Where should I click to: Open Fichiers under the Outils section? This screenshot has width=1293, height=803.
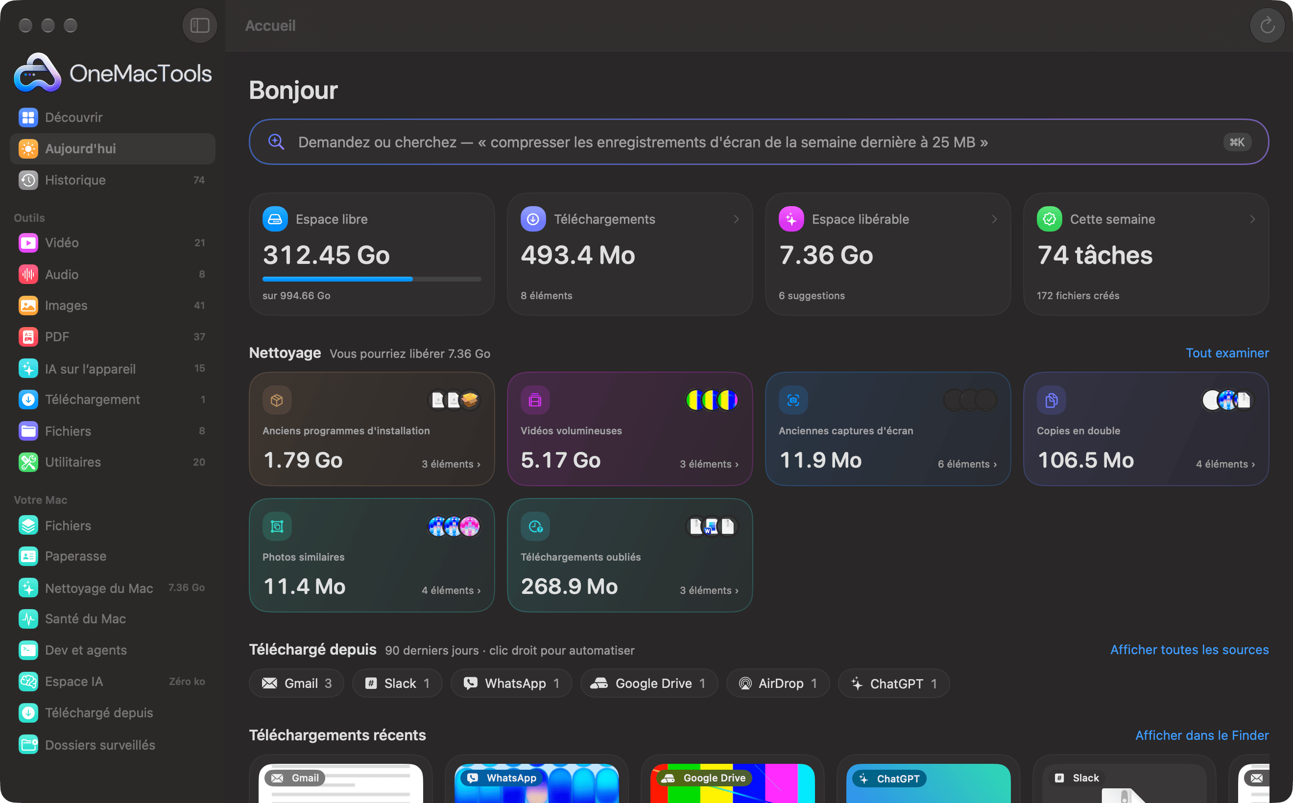[113, 431]
